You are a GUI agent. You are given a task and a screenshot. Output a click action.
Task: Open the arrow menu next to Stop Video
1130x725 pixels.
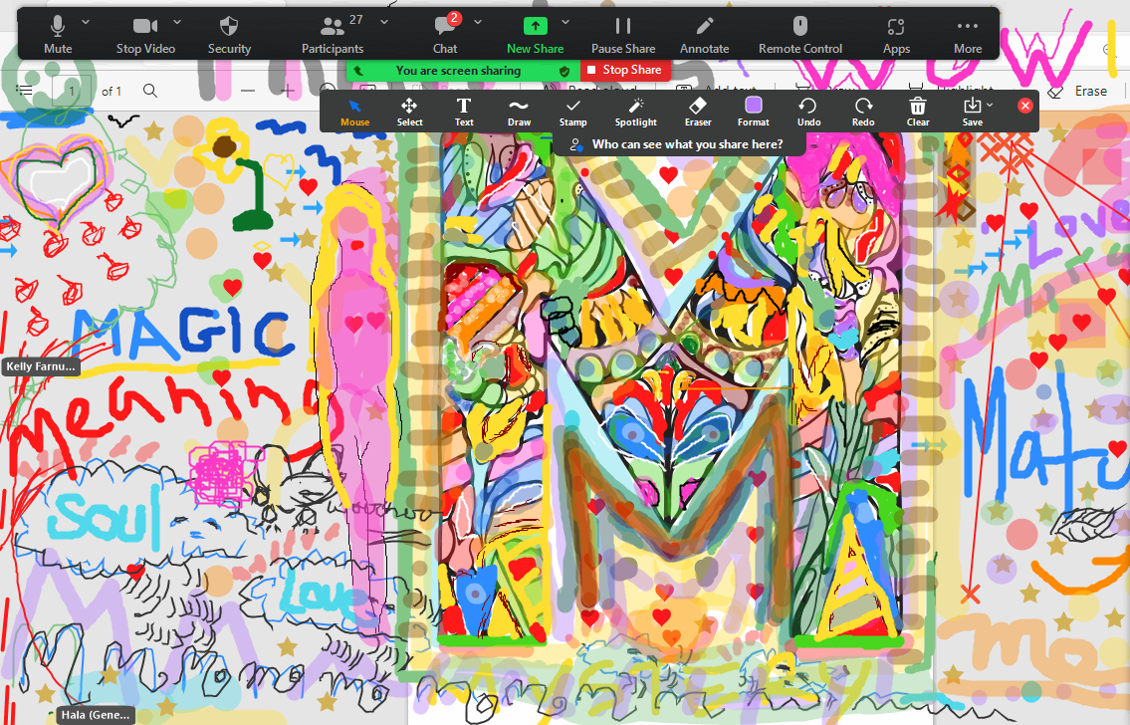(177, 22)
